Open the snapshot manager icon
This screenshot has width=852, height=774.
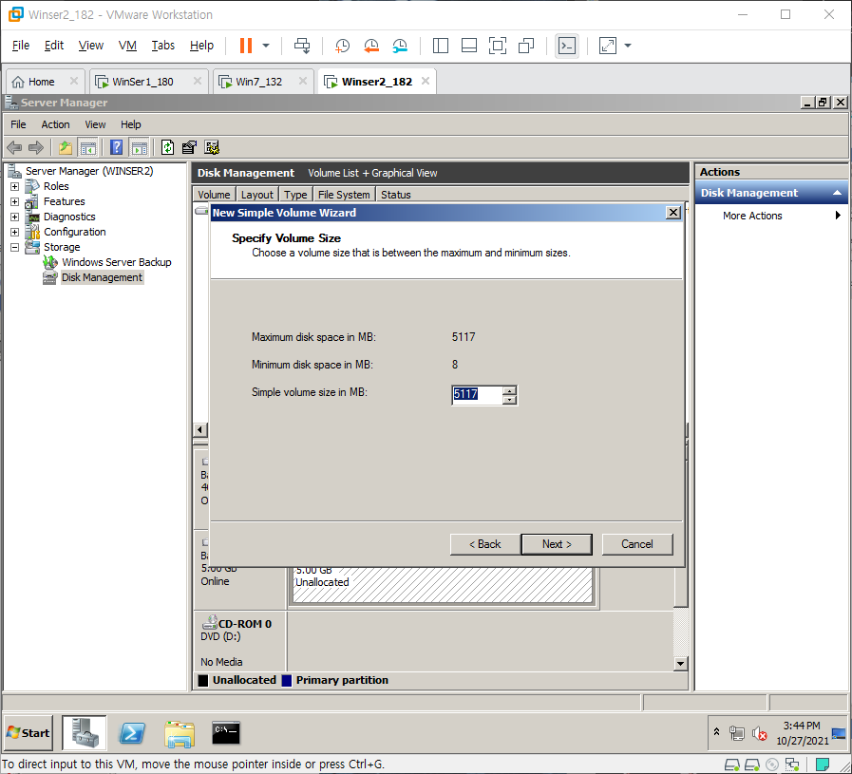click(x=400, y=47)
